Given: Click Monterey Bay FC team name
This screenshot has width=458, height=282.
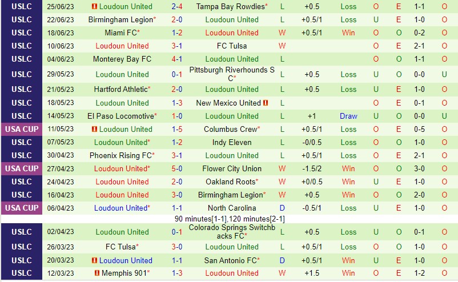Looking at the screenshot, I should point(123,59).
